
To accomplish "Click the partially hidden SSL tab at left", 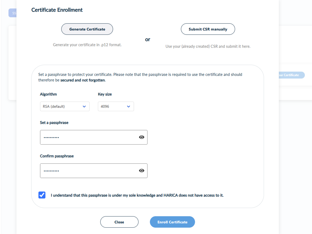I will point(12,13).
